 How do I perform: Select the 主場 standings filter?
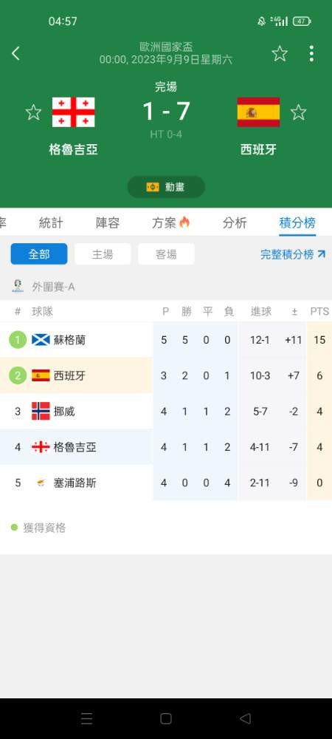(x=103, y=254)
